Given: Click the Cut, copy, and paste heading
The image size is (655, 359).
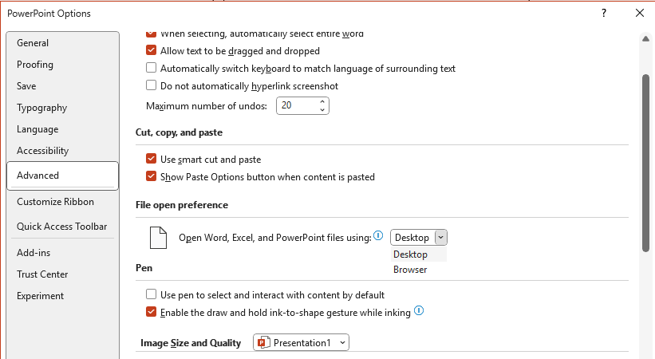Looking at the screenshot, I should pos(179,132).
